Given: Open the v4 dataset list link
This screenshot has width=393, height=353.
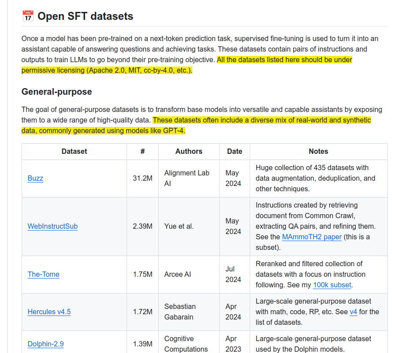Looking at the screenshot, I should click(x=353, y=312).
